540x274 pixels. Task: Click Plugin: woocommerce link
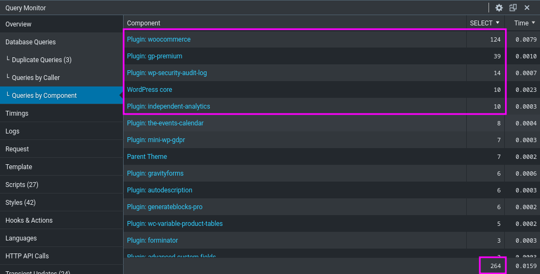[158, 39]
